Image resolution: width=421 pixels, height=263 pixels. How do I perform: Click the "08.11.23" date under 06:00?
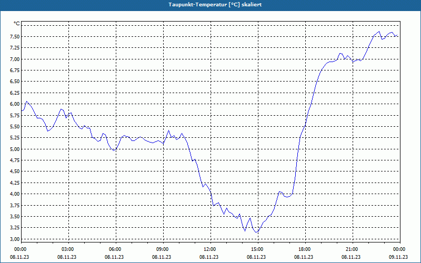click(x=114, y=257)
